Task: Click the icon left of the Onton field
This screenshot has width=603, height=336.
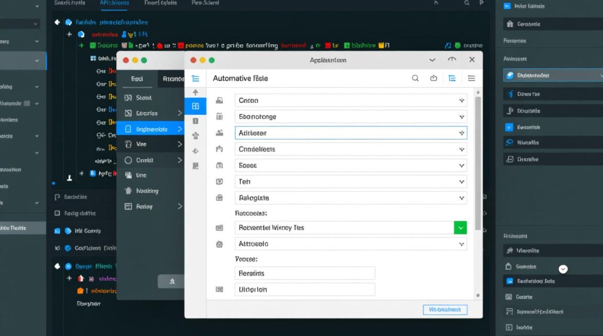Action: 219,100
